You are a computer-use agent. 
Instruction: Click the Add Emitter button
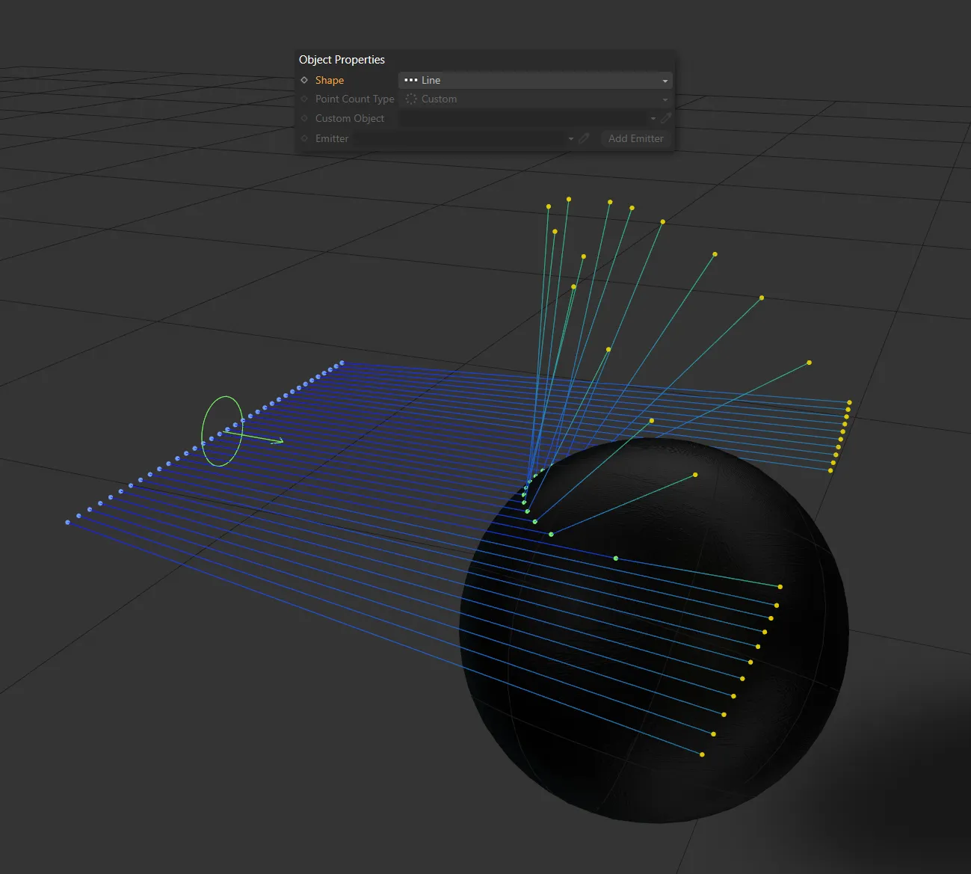click(x=635, y=138)
